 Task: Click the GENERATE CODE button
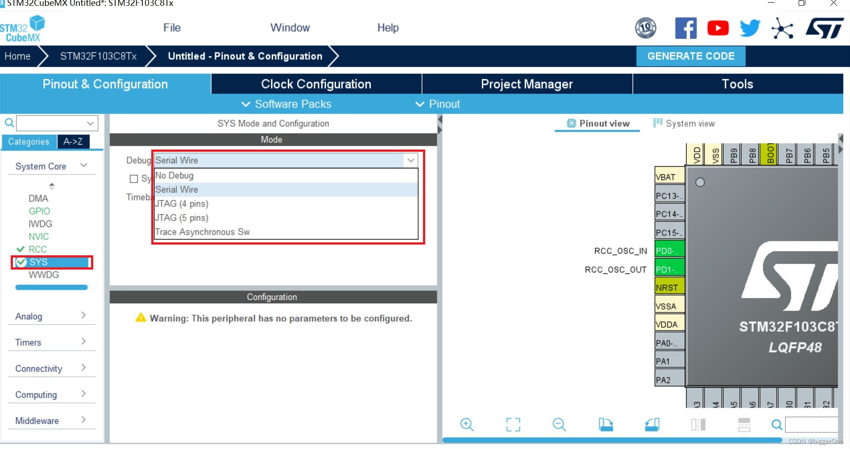[691, 56]
